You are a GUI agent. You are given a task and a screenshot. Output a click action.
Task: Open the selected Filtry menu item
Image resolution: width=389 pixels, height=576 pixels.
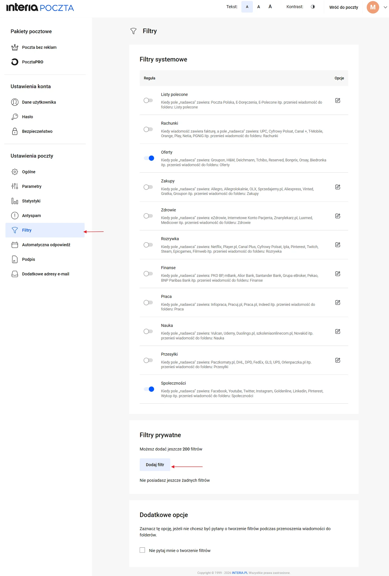[x=45, y=230]
